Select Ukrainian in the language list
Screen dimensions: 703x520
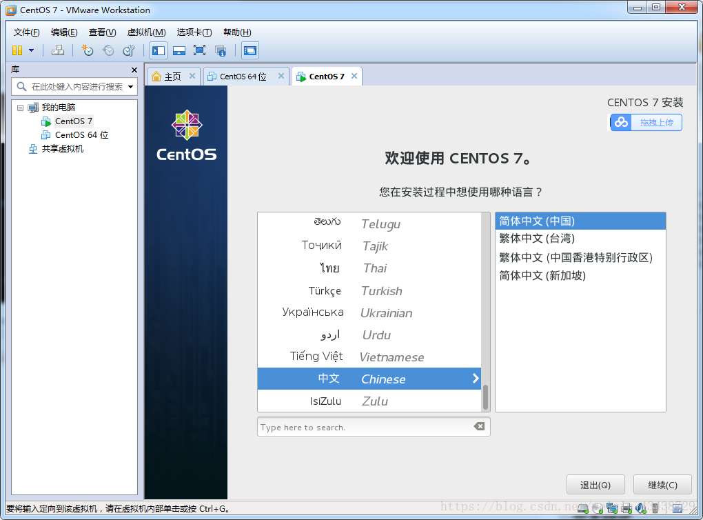pyautogui.click(x=369, y=312)
